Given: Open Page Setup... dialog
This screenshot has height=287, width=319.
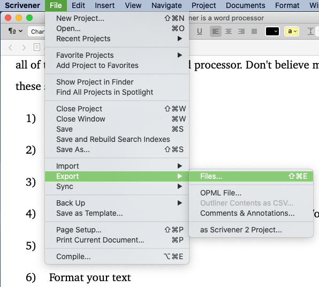Looking at the screenshot, I should pyautogui.click(x=117, y=230).
